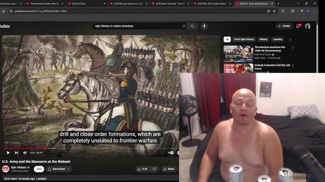Screen dimensions: 325x182
Task: Click the video title text
Action: click(36, 162)
